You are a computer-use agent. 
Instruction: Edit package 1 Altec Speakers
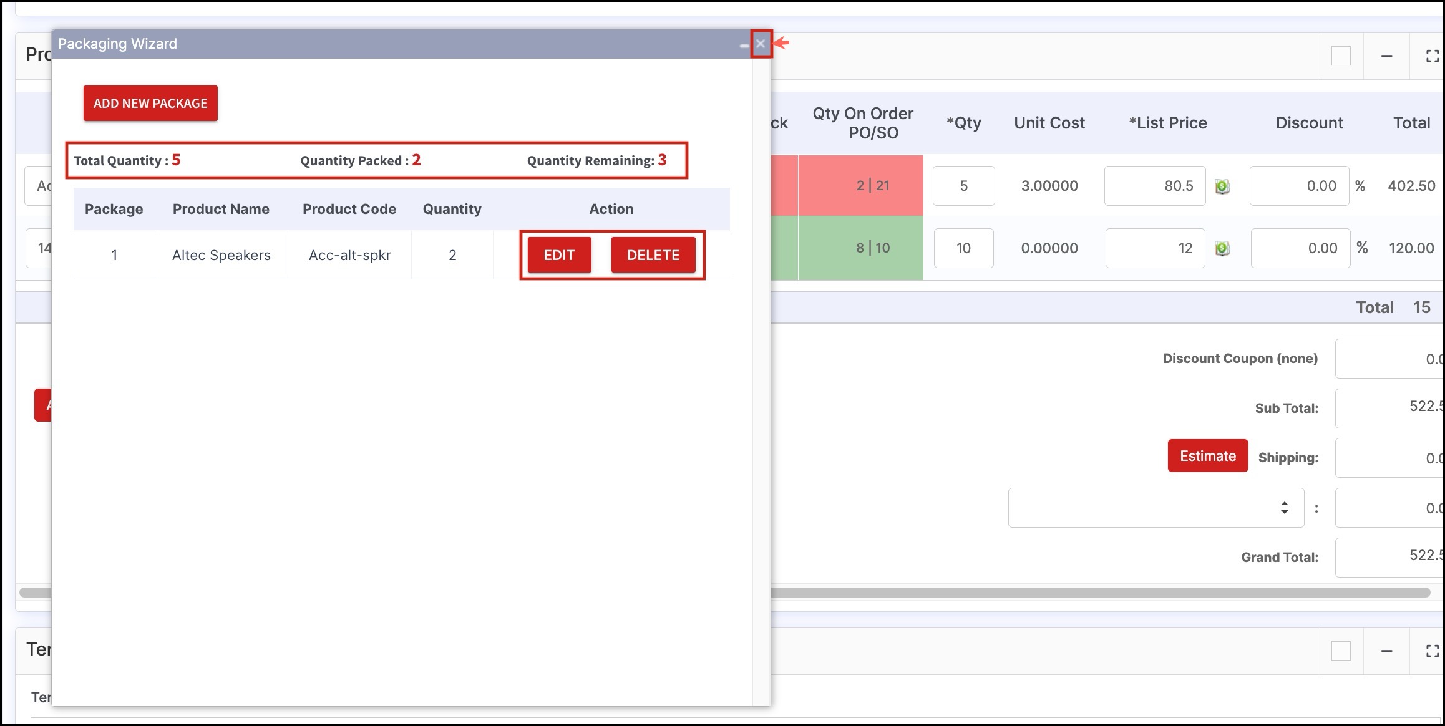559,255
